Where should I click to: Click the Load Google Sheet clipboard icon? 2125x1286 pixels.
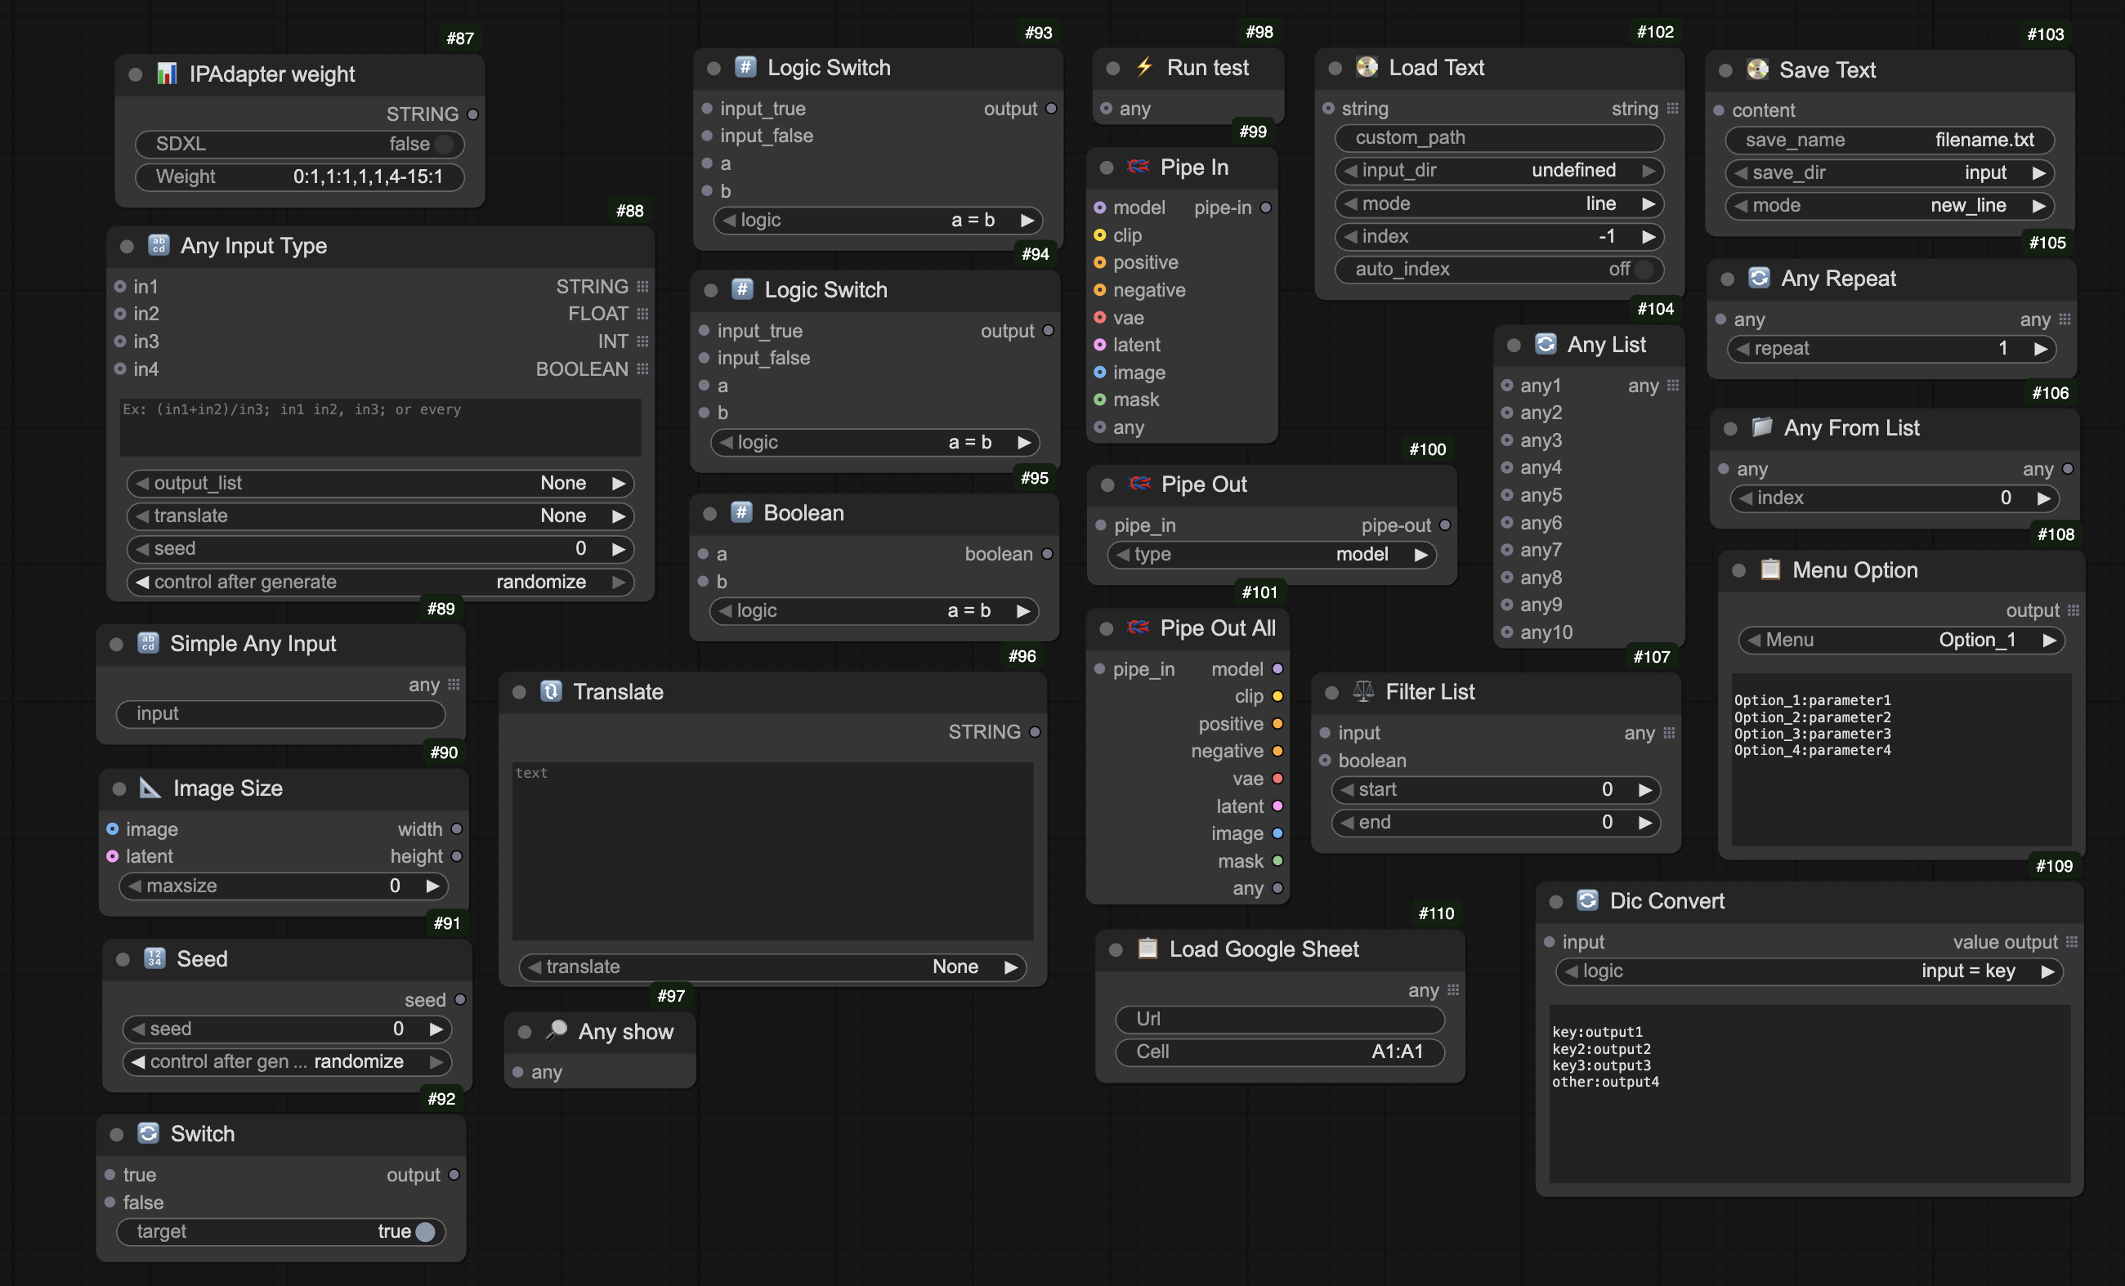click(x=1147, y=948)
